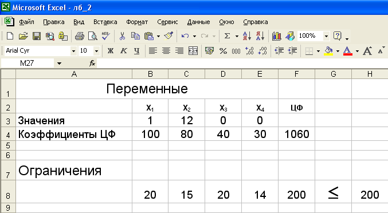Increase decimal places
Viewport: 388px width, 213px height.
(x=249, y=51)
